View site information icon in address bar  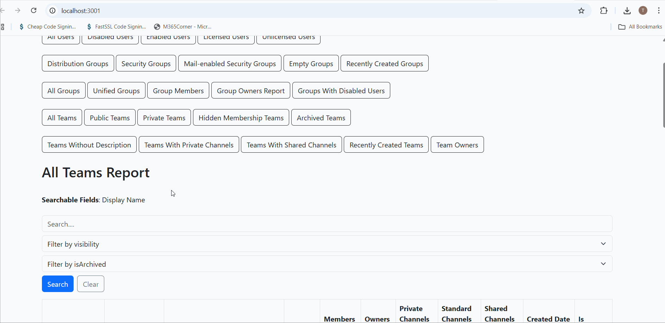[x=52, y=11]
